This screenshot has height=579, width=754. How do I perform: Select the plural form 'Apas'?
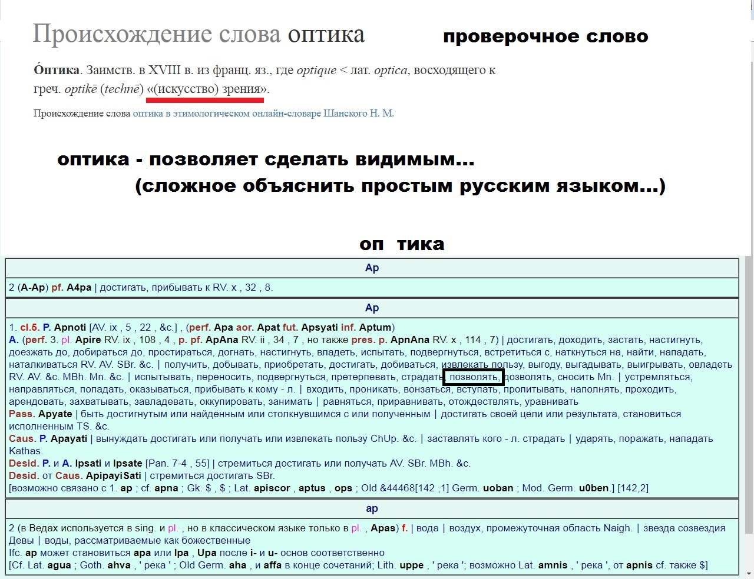coord(383,528)
